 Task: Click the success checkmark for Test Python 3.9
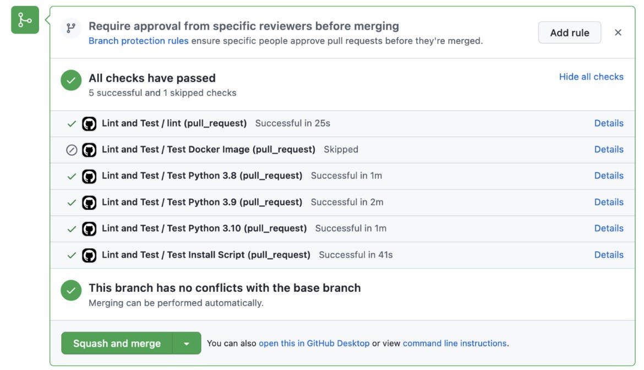(x=71, y=202)
